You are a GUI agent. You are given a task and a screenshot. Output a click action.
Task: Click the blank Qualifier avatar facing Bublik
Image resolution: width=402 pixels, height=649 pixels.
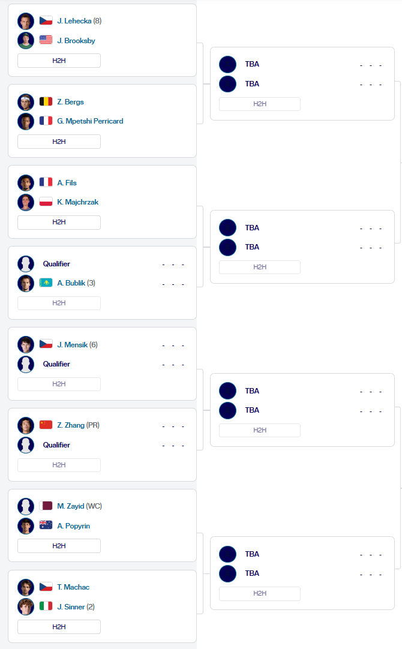(26, 264)
